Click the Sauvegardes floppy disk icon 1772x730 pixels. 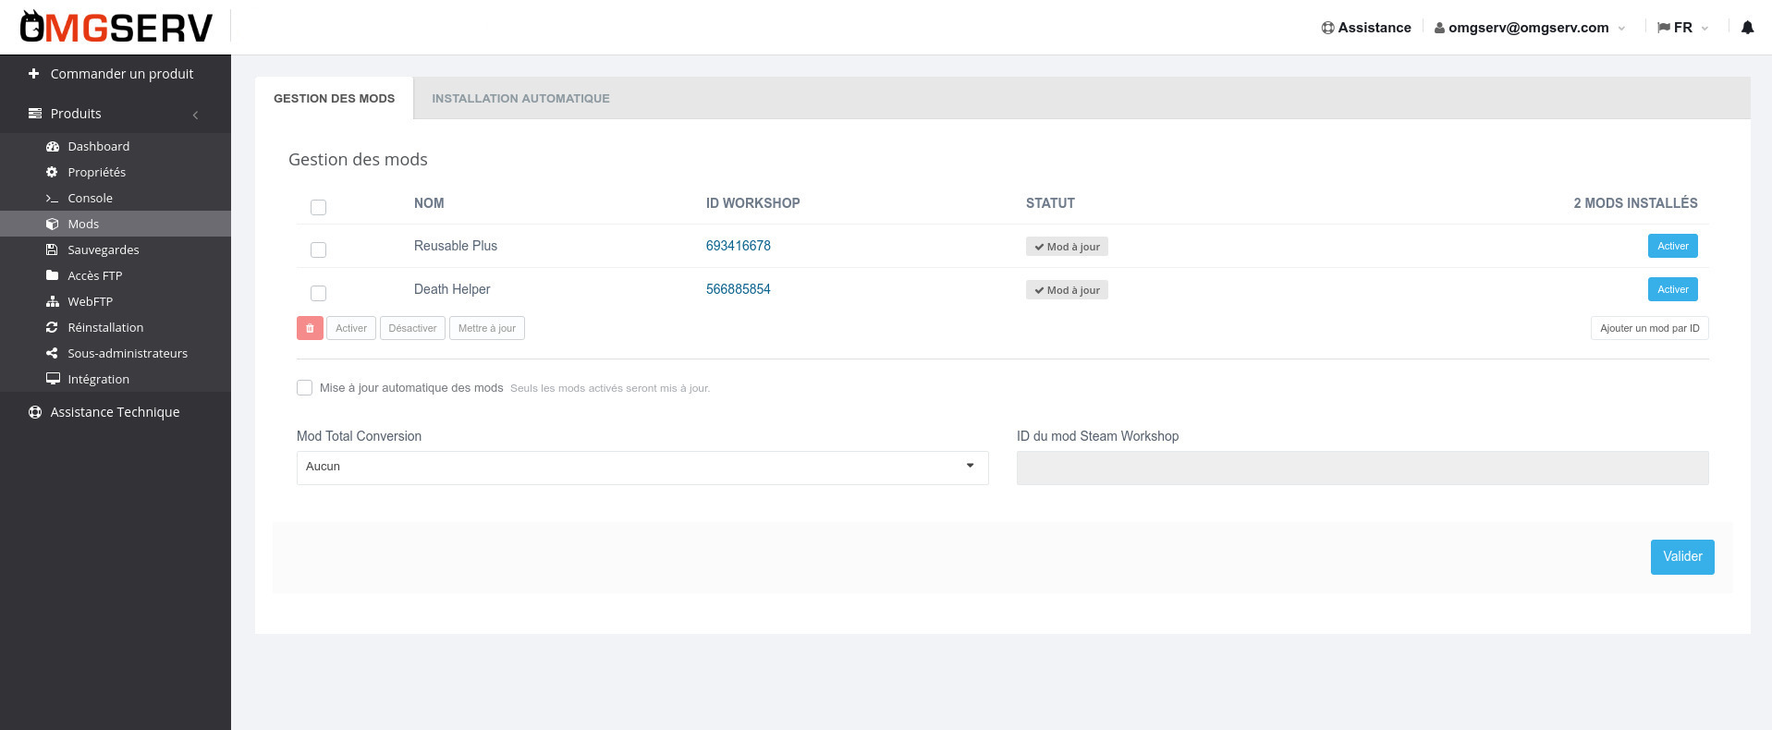tap(52, 250)
